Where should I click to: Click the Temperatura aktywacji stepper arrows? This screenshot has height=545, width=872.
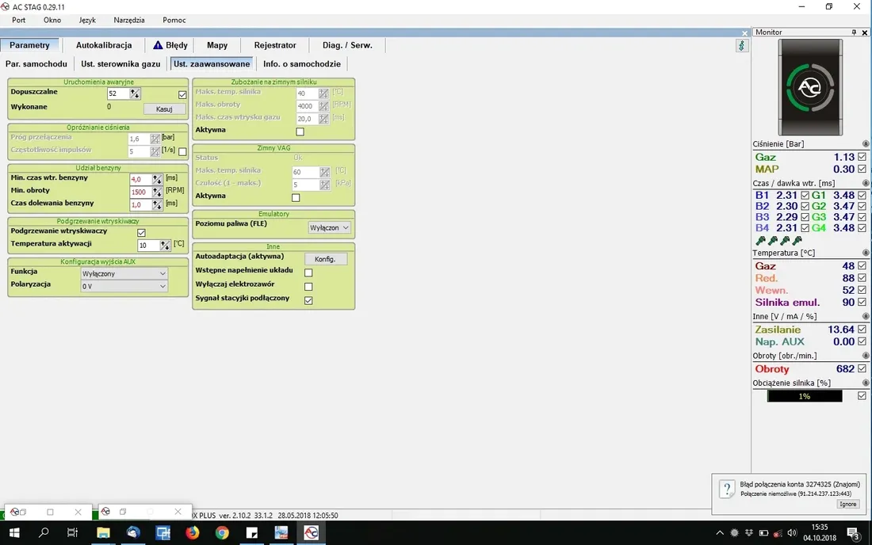pos(165,246)
